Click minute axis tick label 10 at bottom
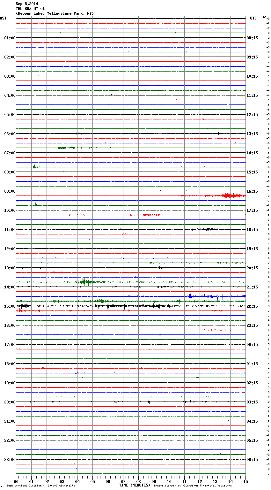Image resolution: width=271 pixels, height=490 pixels. pyautogui.click(x=169, y=481)
